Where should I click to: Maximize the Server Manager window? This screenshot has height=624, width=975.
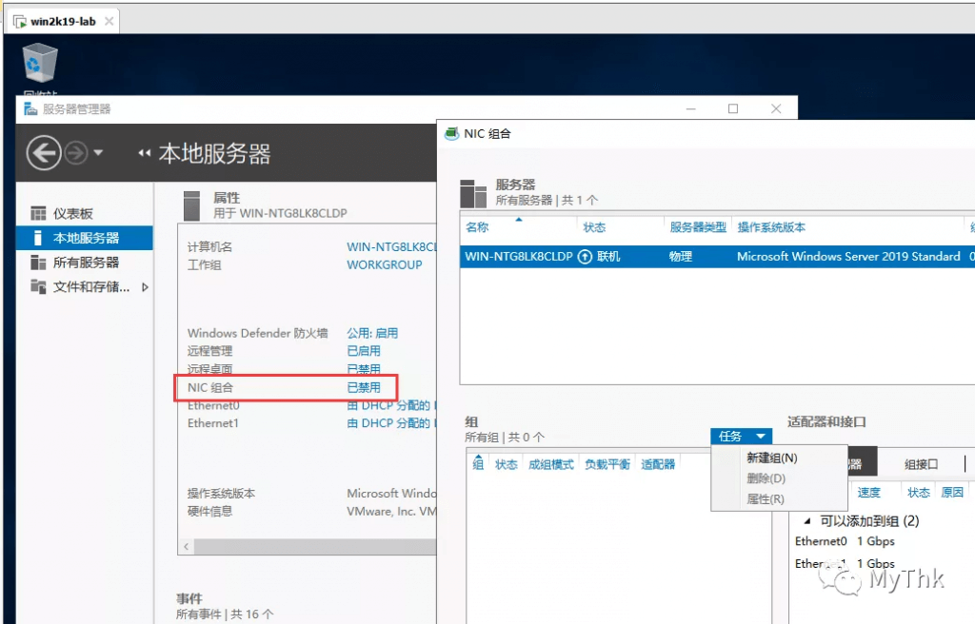tap(733, 108)
